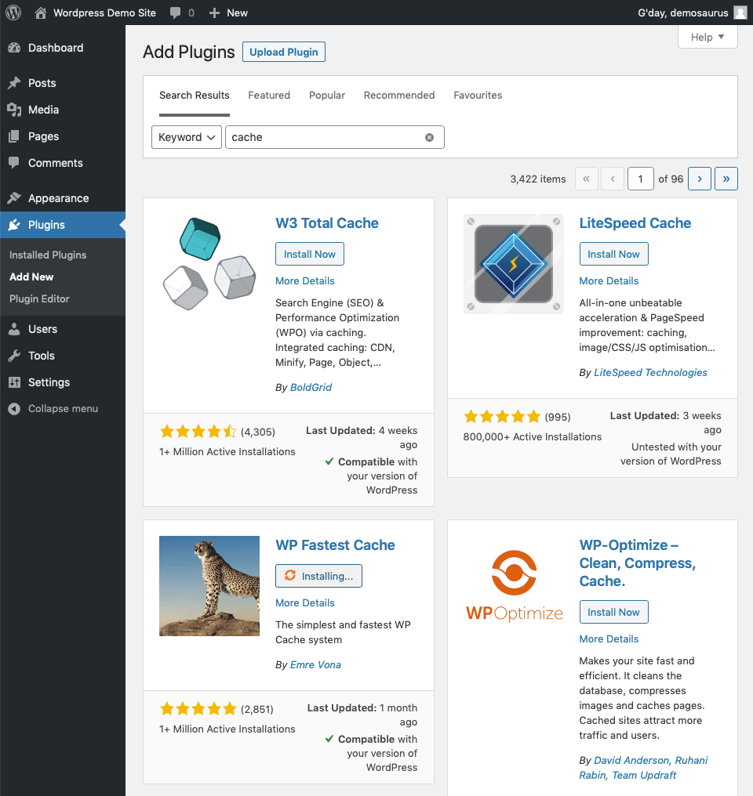753x796 pixels.
Task: Open LiteSpeed Cache plugin thumbnail
Action: point(514,264)
